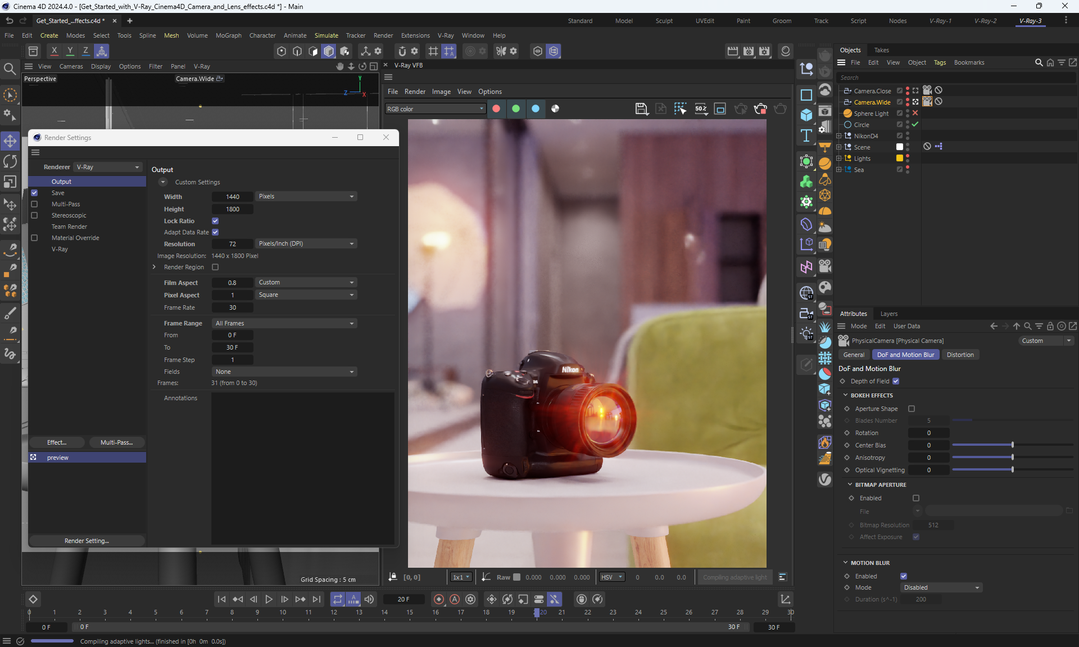This screenshot has width=1079, height=647.
Task: Click the Multi-Pass... button
Action: (116, 442)
